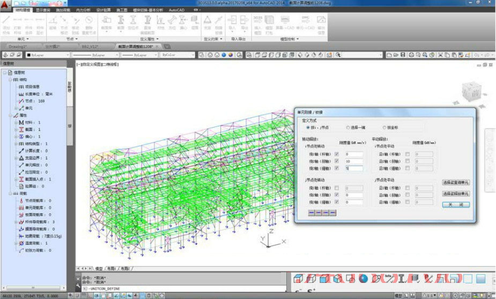Screen dimensions: 496x299
Task: Click the stiffness input field containing 10
Action: tap(353, 161)
